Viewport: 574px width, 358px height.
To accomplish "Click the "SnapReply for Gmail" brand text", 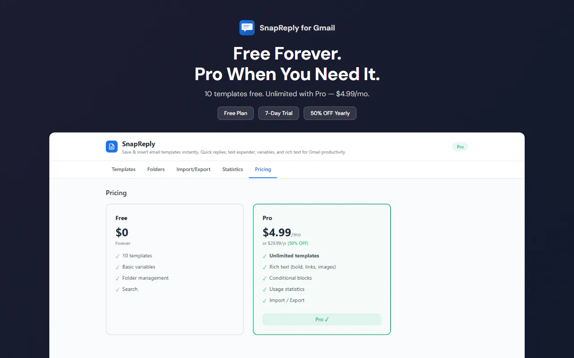I will pos(297,28).
